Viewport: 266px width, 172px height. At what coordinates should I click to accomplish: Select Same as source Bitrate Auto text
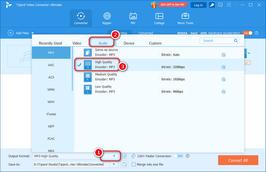pos(170,55)
